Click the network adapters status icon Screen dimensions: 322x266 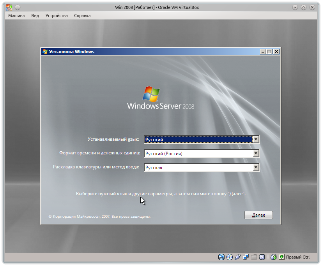click(x=245, y=257)
